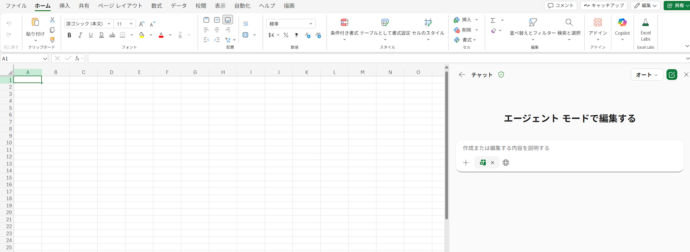The image size is (690, 252).
Task: Open 条件付き書式 conditional formatting
Action: [344, 29]
